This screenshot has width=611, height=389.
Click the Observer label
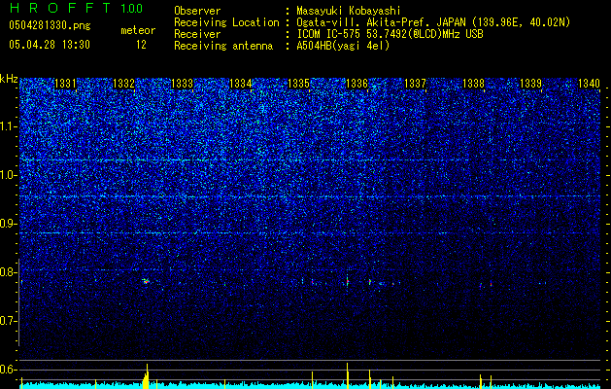[197, 11]
